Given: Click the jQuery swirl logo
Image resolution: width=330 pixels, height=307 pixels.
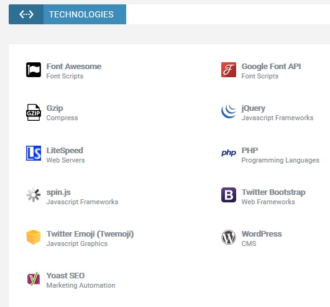Looking at the screenshot, I should pos(229,111).
